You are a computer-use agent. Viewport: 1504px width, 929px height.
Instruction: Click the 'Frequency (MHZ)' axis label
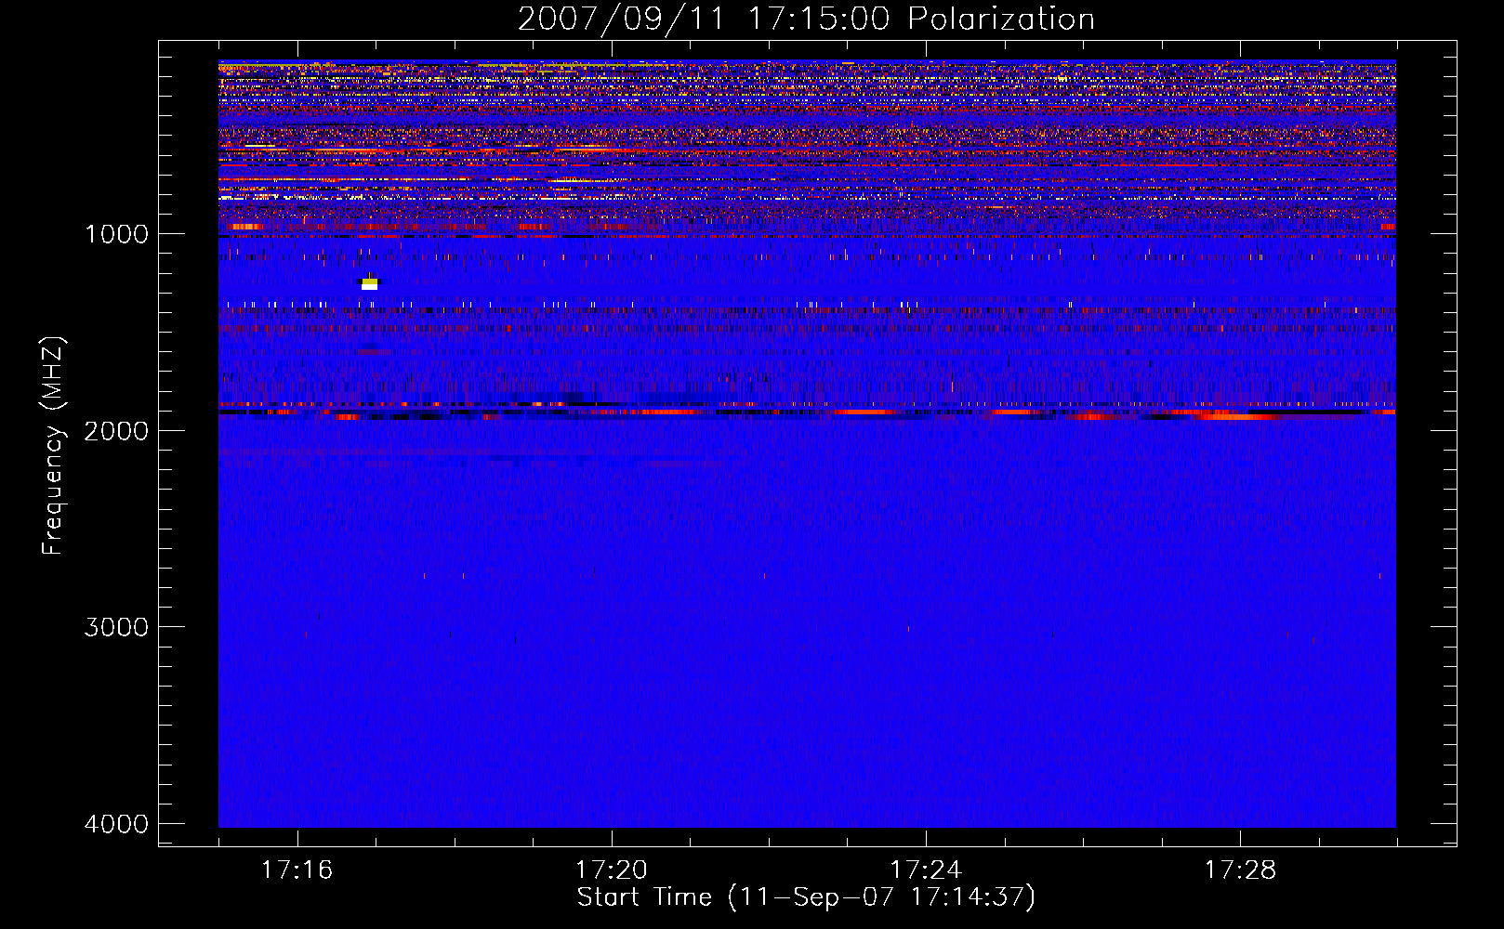(x=53, y=446)
